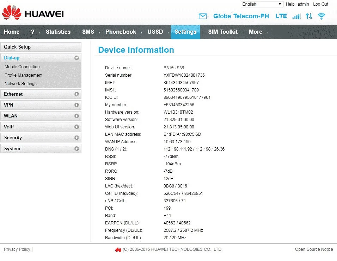Expand the System section arrow
The image size is (337, 261).
pos(76,149)
